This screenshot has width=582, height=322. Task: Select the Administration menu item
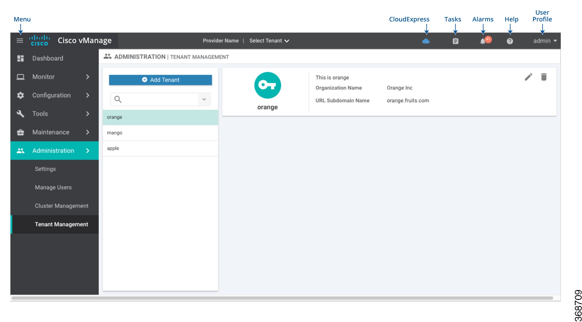point(55,151)
